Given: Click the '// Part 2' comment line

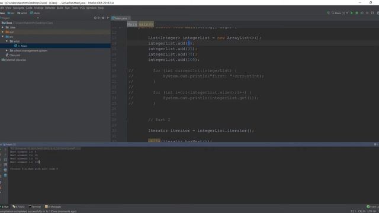Looking at the screenshot, I should click(159, 120).
